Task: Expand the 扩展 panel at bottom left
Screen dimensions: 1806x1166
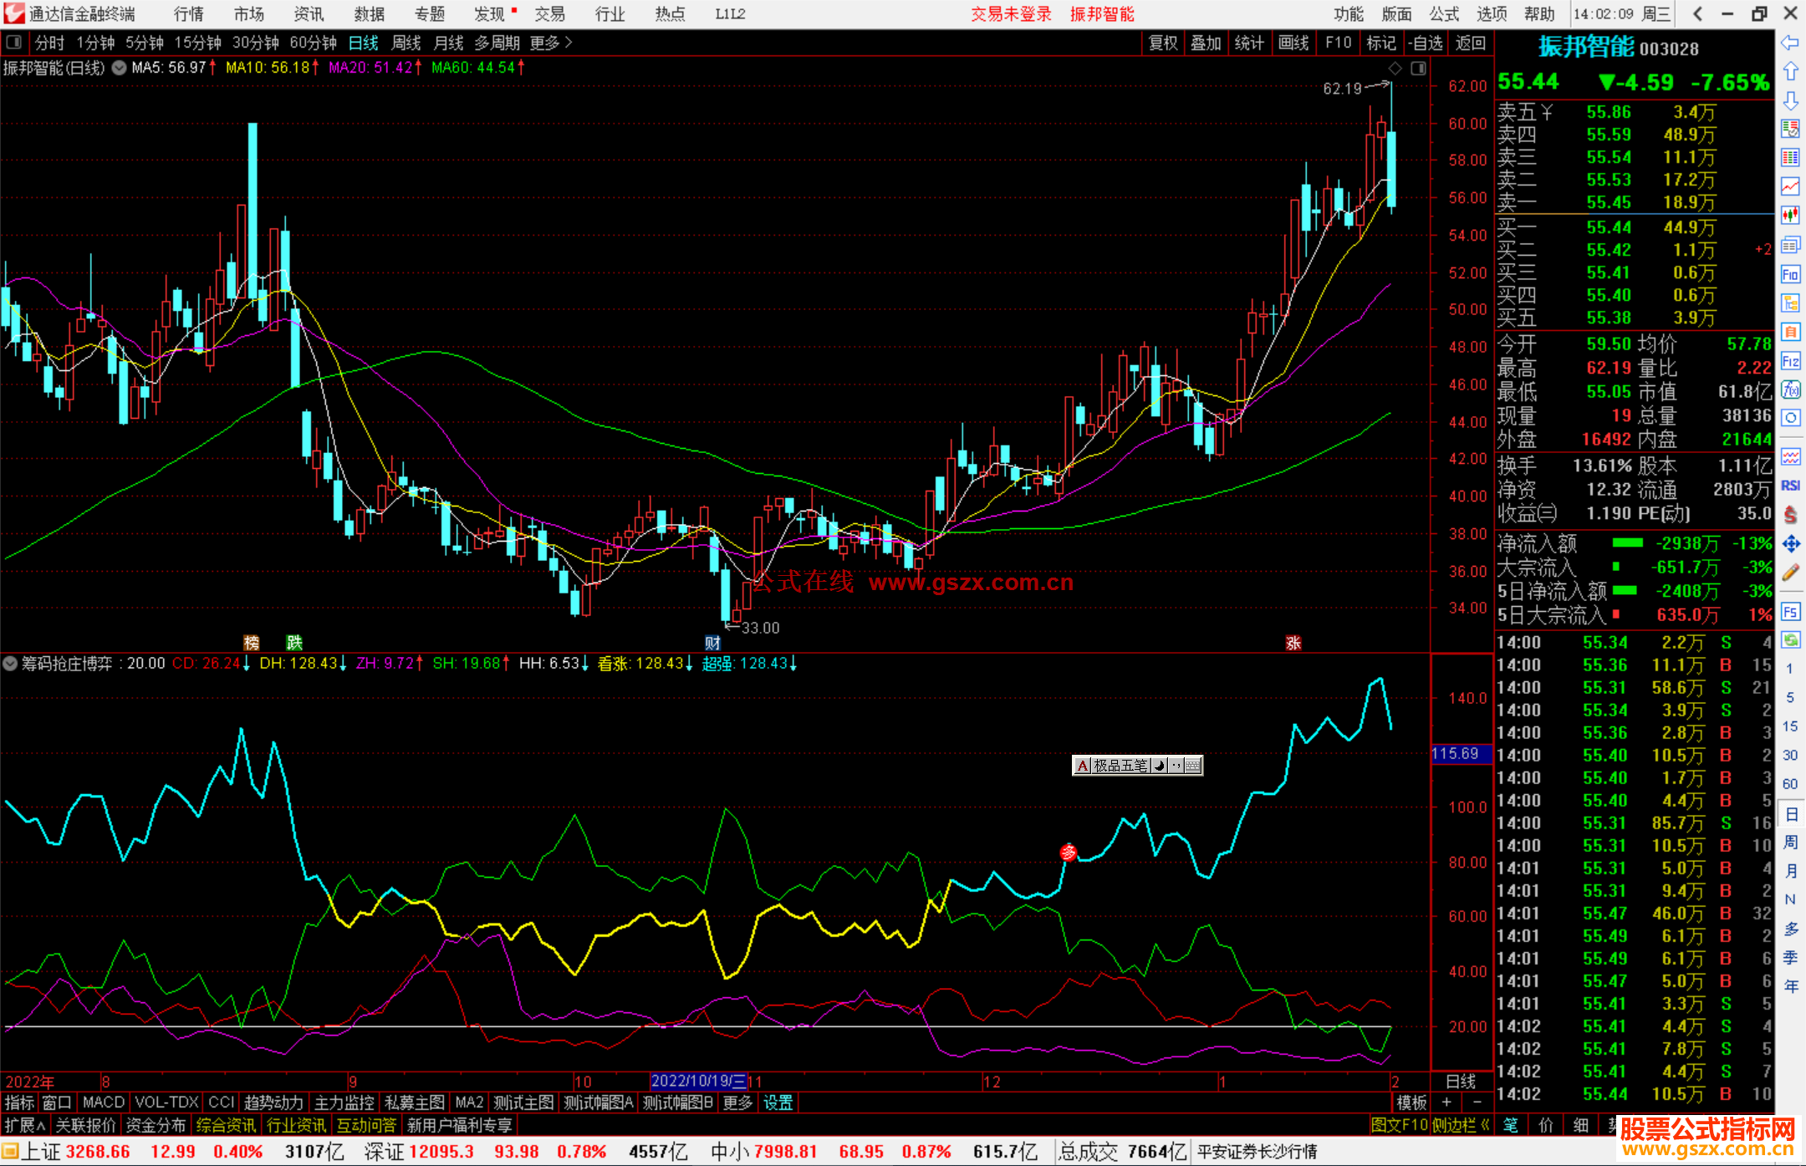Action: (24, 1125)
